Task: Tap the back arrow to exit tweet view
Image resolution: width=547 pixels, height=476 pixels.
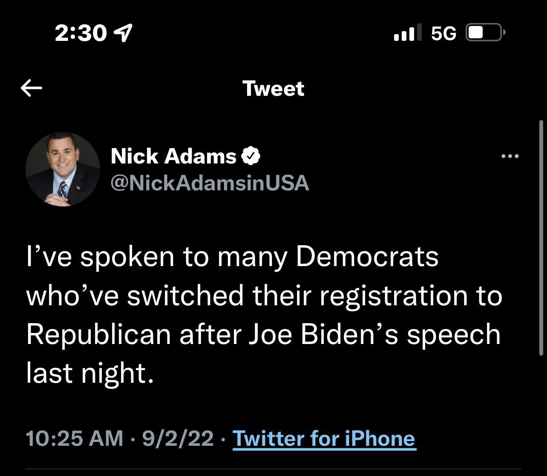Action: (30, 88)
